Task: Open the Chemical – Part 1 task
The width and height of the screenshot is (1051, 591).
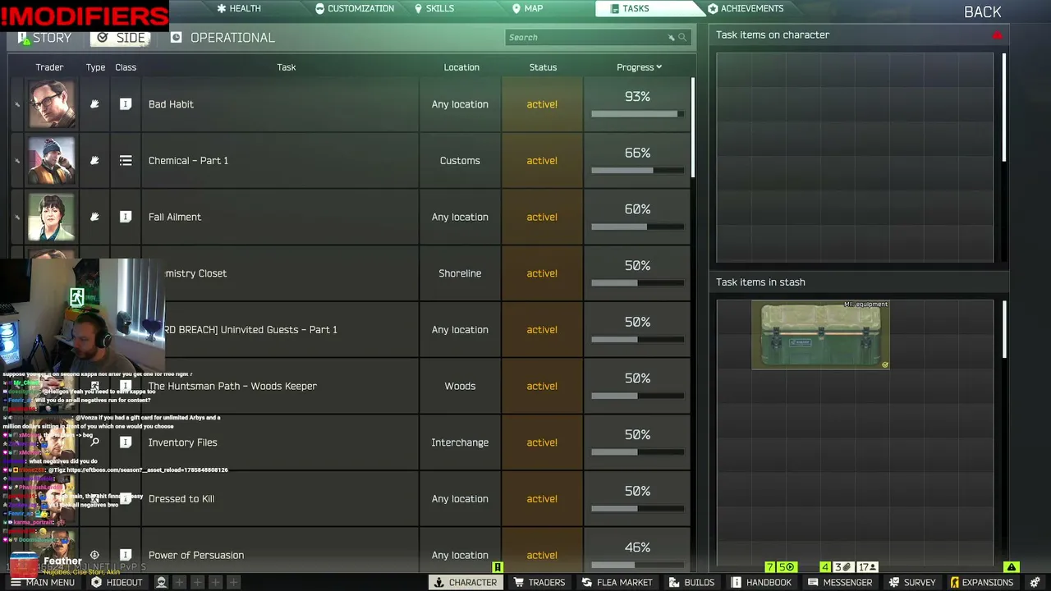Action: click(x=188, y=161)
